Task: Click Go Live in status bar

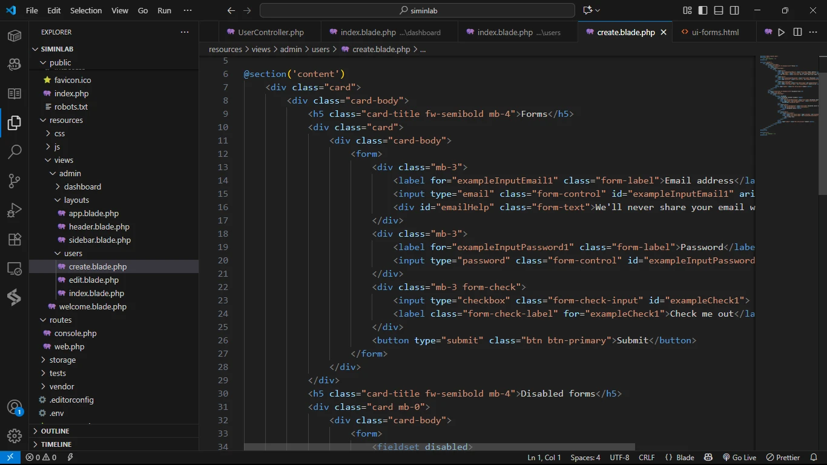Action: point(739,458)
